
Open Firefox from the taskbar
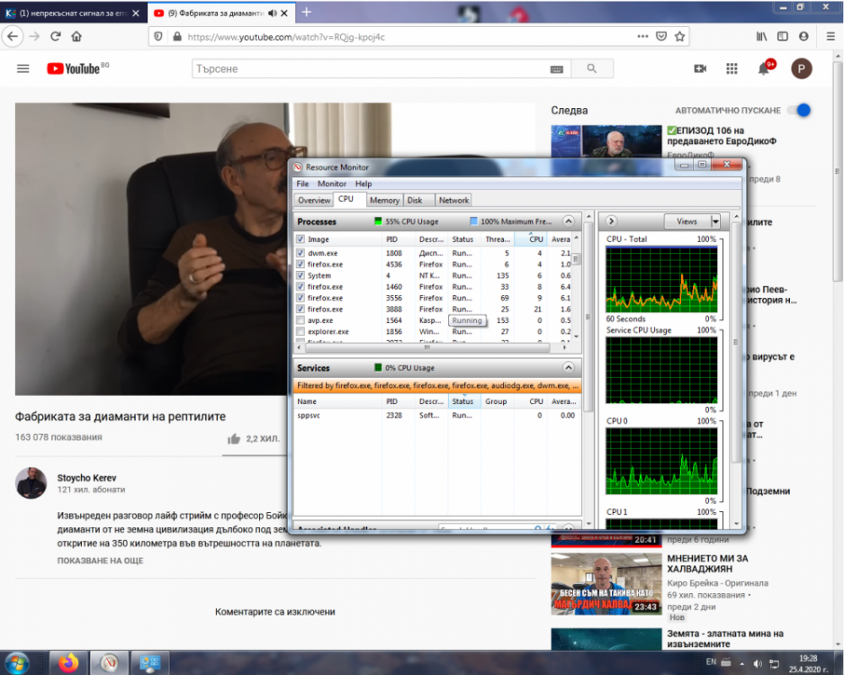(68, 662)
